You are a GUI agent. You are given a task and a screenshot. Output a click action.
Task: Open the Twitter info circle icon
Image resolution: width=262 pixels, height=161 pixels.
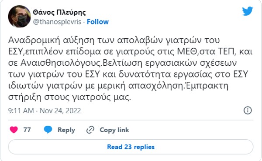(x=248, y=111)
